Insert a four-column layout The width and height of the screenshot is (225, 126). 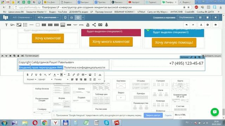[56, 25]
